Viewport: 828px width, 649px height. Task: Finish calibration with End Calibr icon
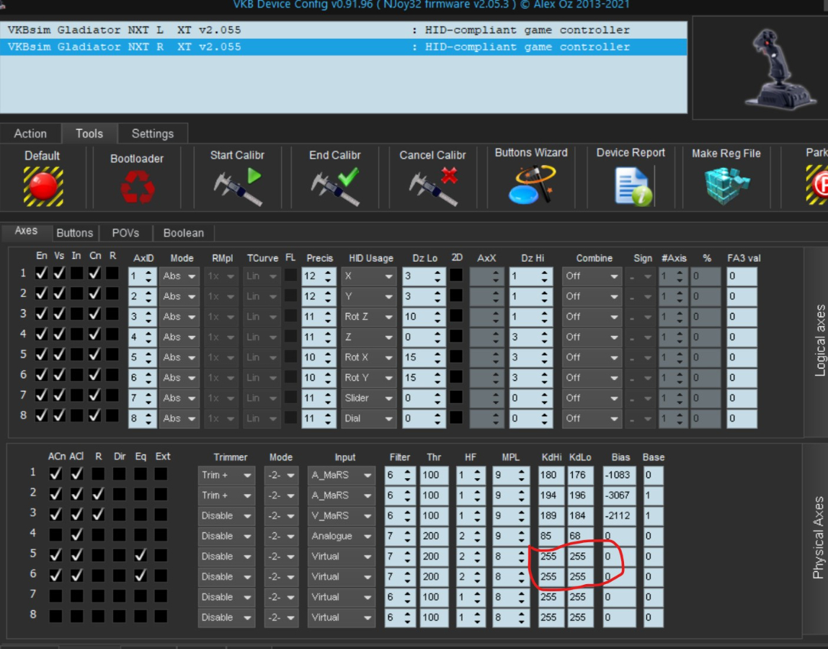pos(335,186)
